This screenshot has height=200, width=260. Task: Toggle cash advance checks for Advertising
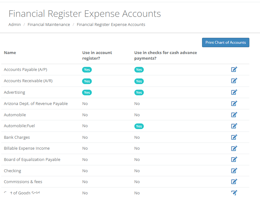tap(139, 92)
